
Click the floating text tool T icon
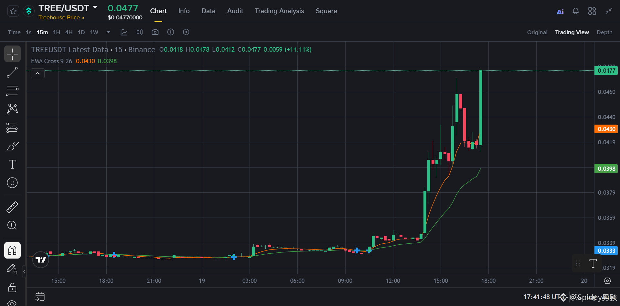coord(593,263)
